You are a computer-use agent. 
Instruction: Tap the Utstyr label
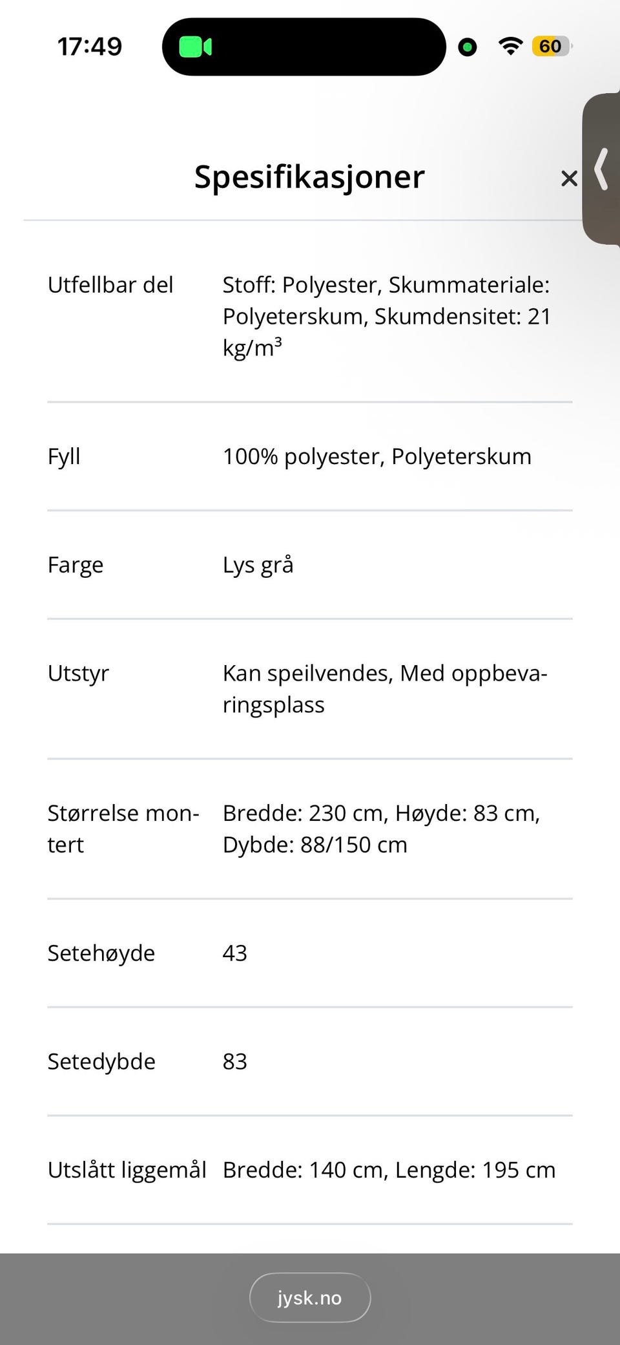[x=78, y=673]
